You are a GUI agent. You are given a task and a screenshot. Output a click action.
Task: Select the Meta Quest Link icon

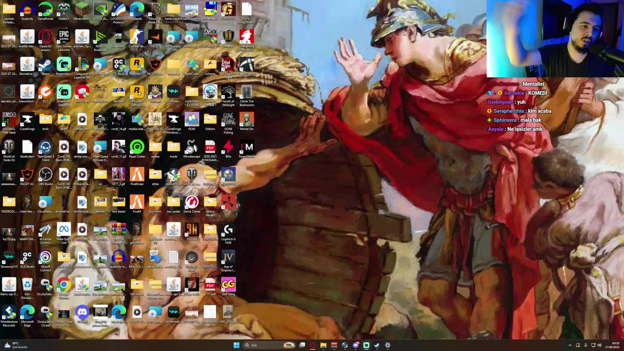pos(64,233)
